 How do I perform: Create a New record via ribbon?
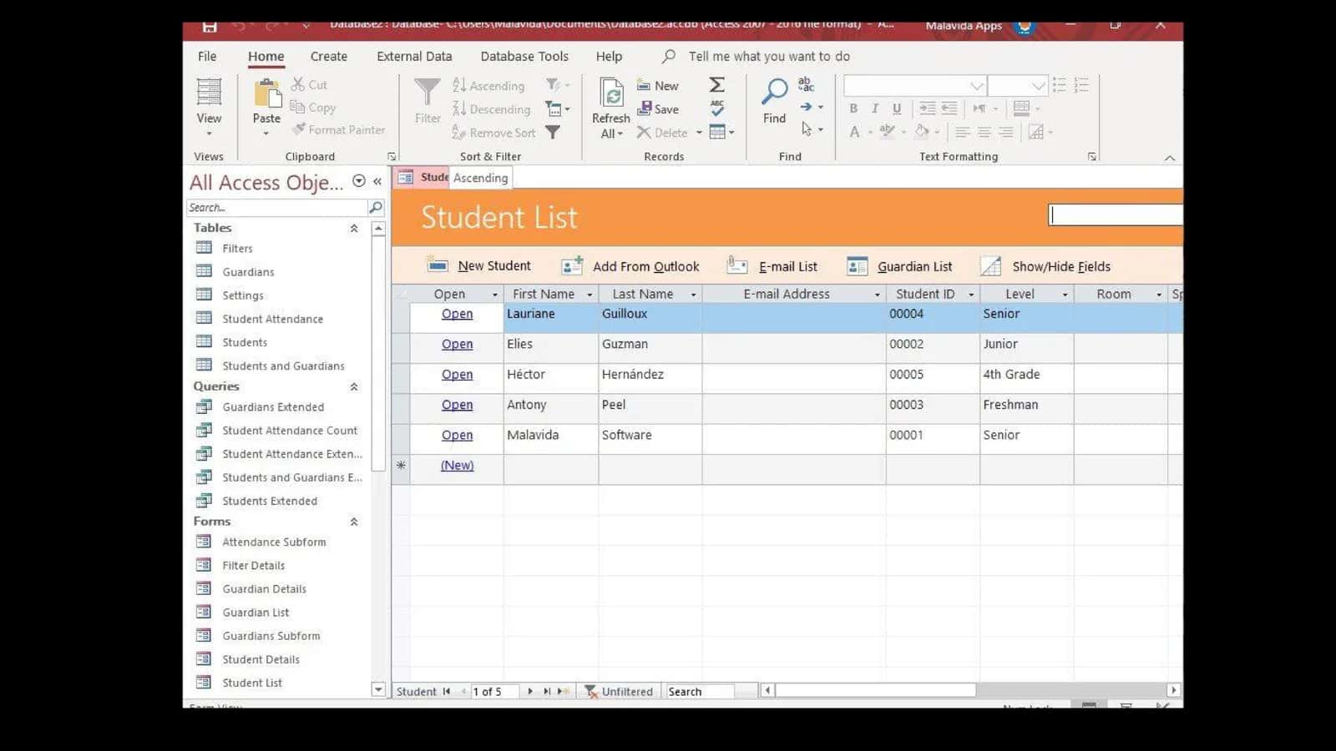(657, 85)
